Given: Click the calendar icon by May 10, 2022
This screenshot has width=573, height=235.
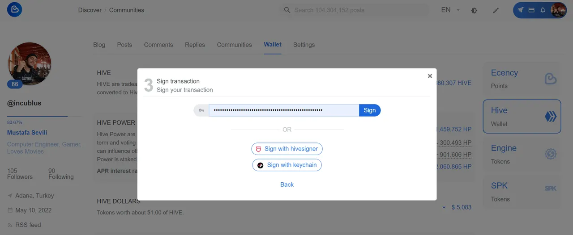Looking at the screenshot, I should coord(10,210).
